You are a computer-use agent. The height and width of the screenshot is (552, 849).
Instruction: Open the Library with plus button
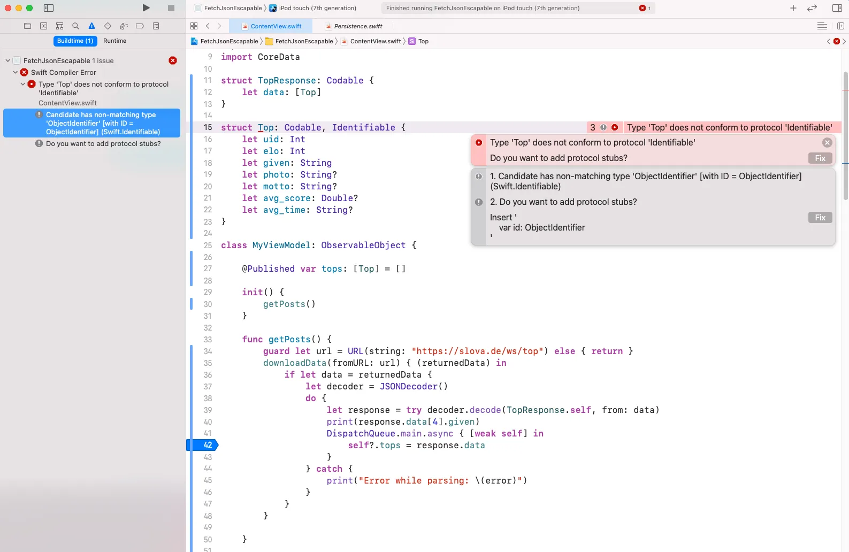793,8
